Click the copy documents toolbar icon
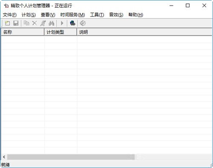213x168 pixels. coord(26,23)
